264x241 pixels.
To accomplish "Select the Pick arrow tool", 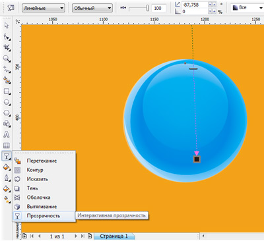I will tap(7, 26).
